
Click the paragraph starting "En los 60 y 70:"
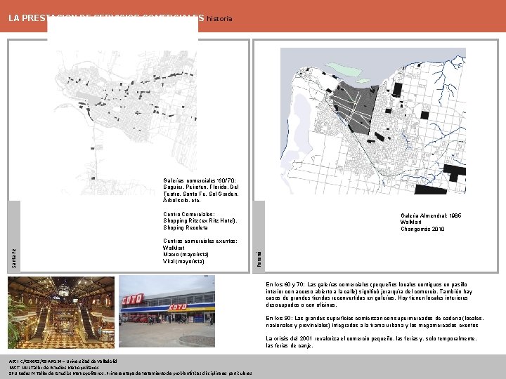(369, 295)
